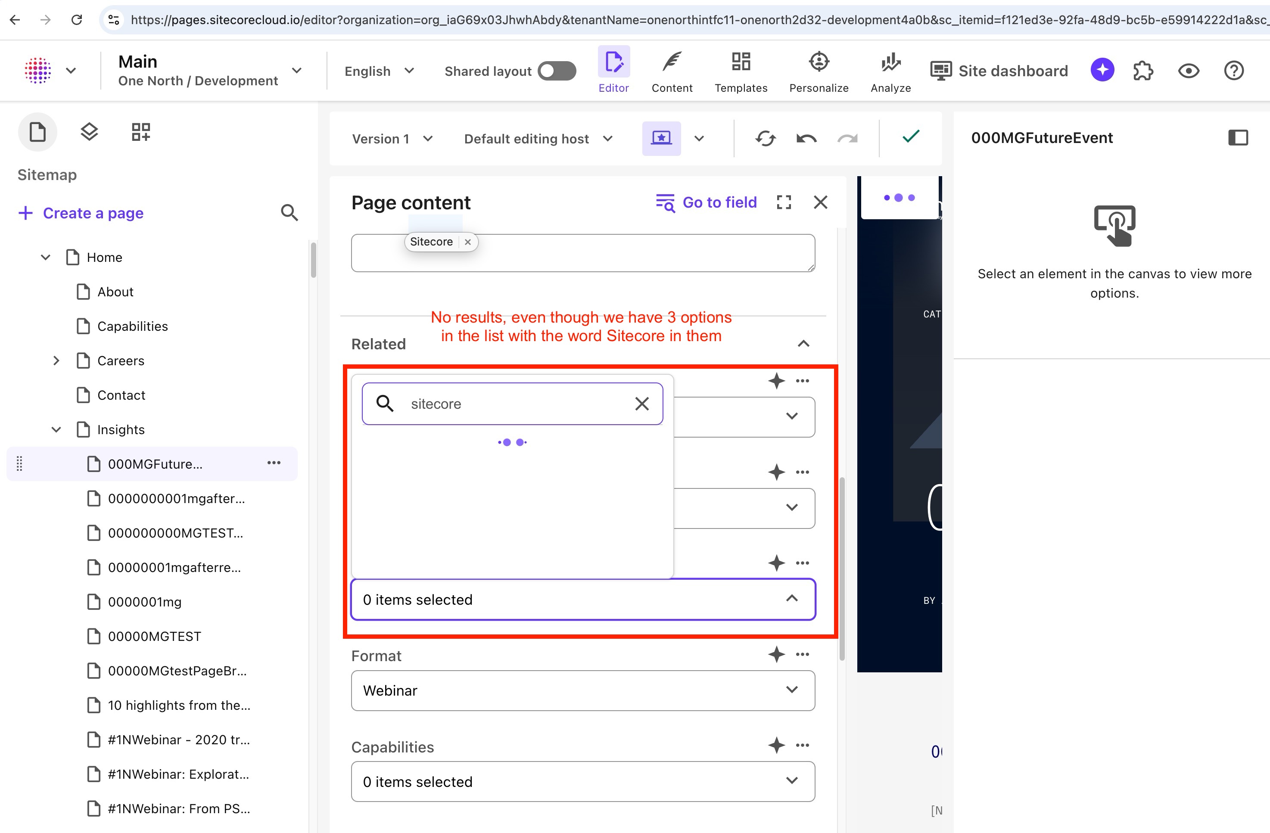
Task: Close the Page content panel
Action: (x=820, y=202)
